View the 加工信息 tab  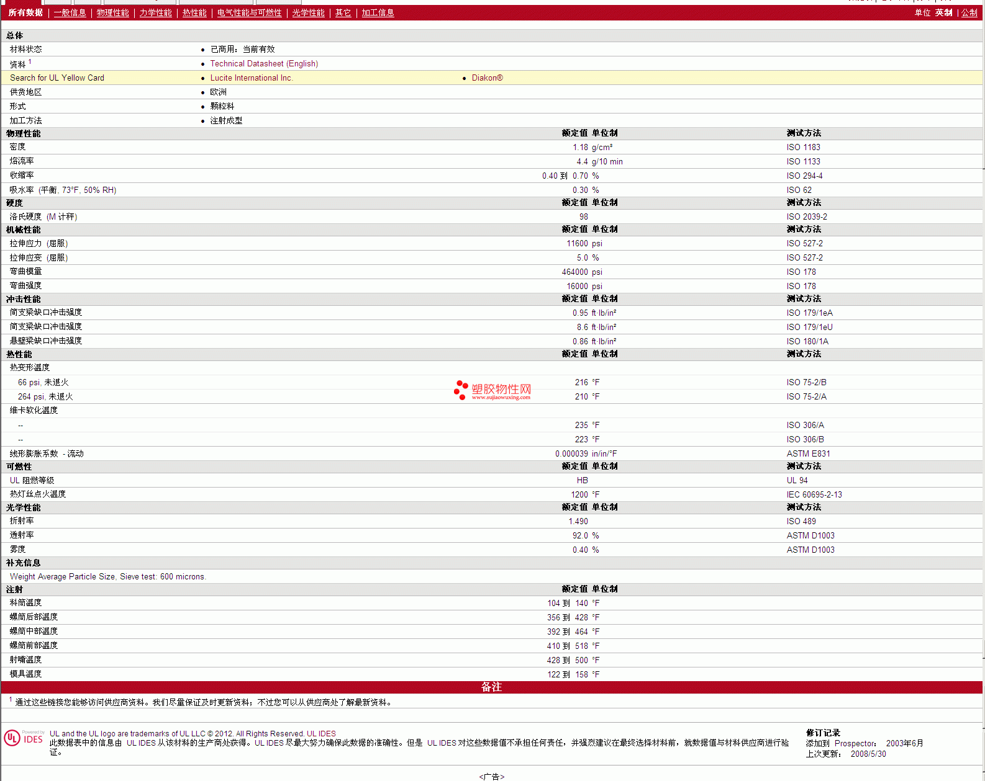pyautogui.click(x=378, y=13)
